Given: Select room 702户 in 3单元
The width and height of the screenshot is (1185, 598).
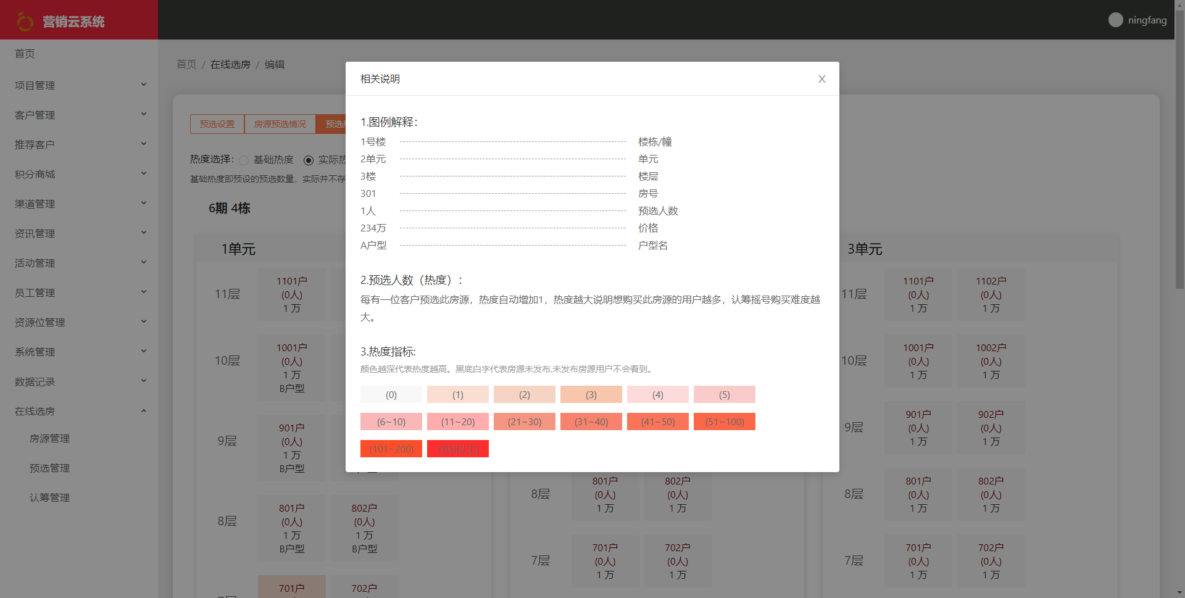Looking at the screenshot, I should pos(991,561).
